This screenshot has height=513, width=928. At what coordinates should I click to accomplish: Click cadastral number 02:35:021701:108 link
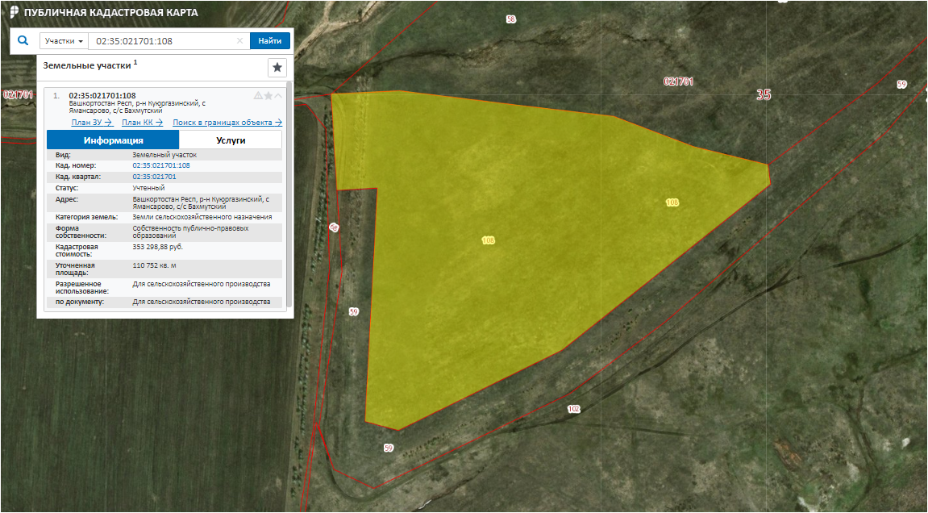coord(161,165)
